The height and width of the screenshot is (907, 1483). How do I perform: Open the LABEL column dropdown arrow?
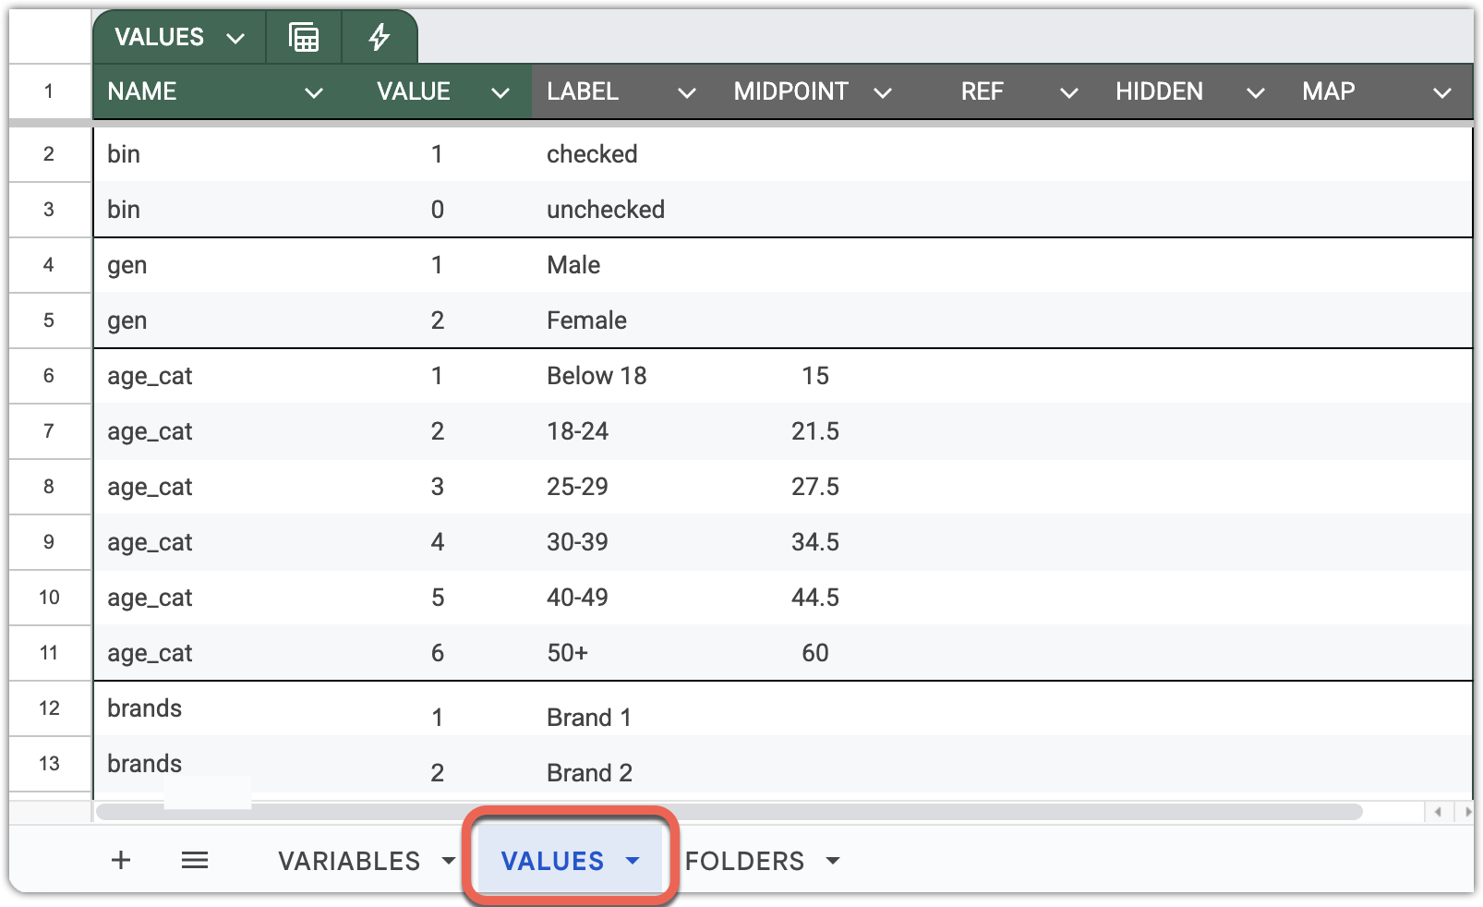tap(686, 92)
